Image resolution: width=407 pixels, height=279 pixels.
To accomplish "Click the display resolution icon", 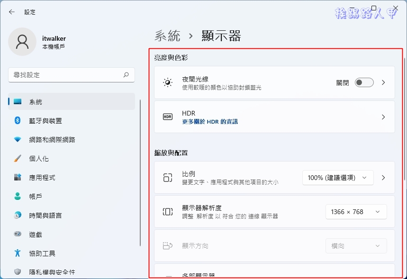I will (168, 212).
